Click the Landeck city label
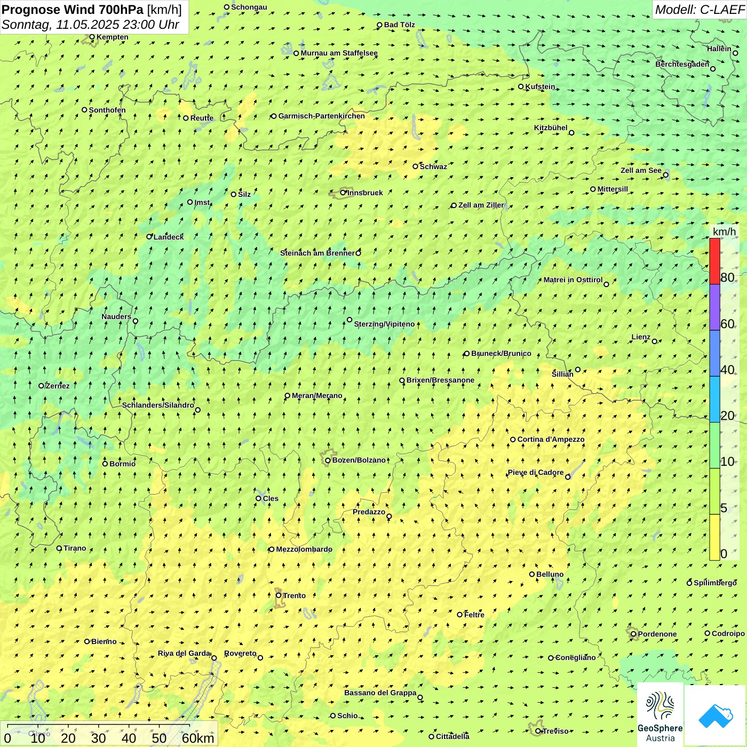The height and width of the screenshot is (747, 747). click(169, 237)
